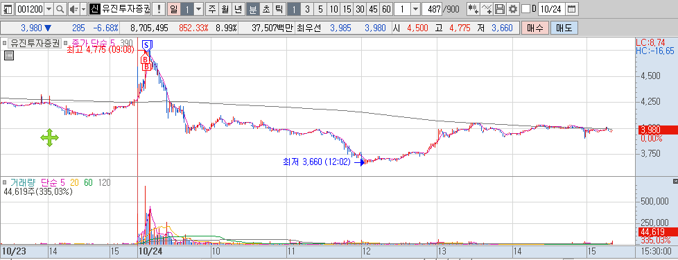Viewport: 678px width, 260px height.
Task: Select the 10-minute interval tab
Action: (x=333, y=8)
